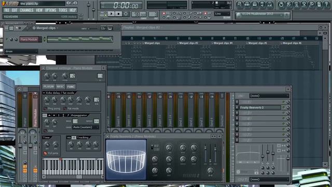Click the news download arrow icon
Viewport: 332px width, 187px height.
(286, 15)
